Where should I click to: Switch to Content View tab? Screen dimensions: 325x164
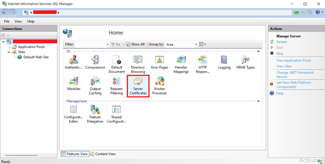(103, 154)
